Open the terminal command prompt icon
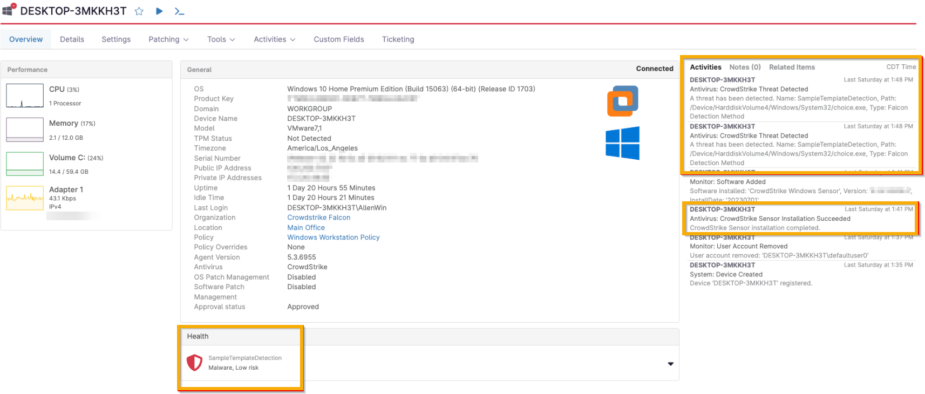925x394 pixels. coord(180,11)
